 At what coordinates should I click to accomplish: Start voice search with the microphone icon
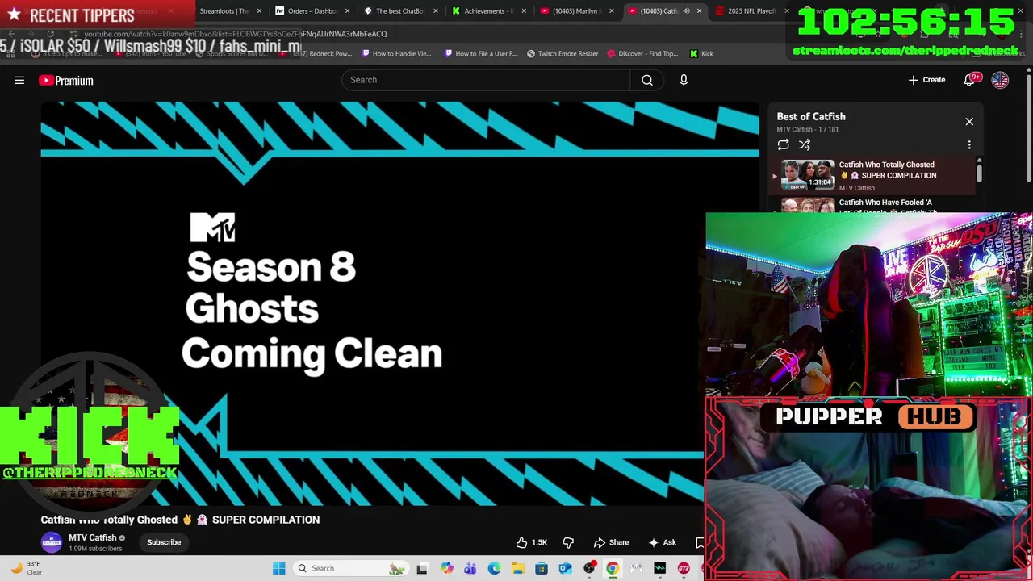(x=684, y=80)
